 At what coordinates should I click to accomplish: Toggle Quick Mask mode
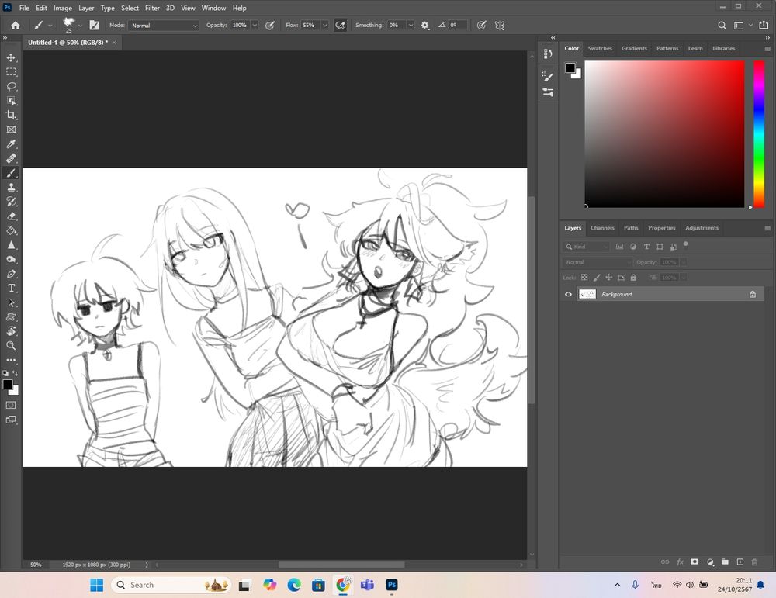tap(11, 405)
